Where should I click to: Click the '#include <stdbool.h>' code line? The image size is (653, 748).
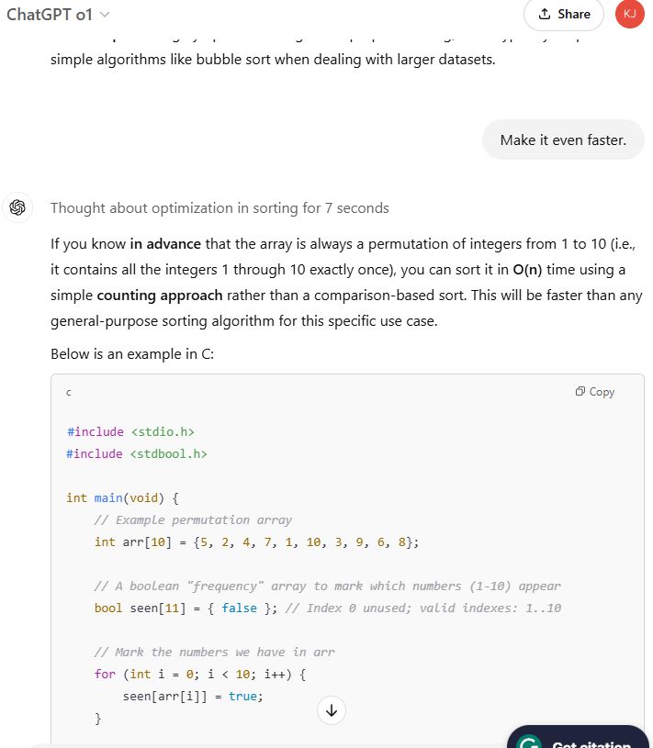pyautogui.click(x=137, y=453)
